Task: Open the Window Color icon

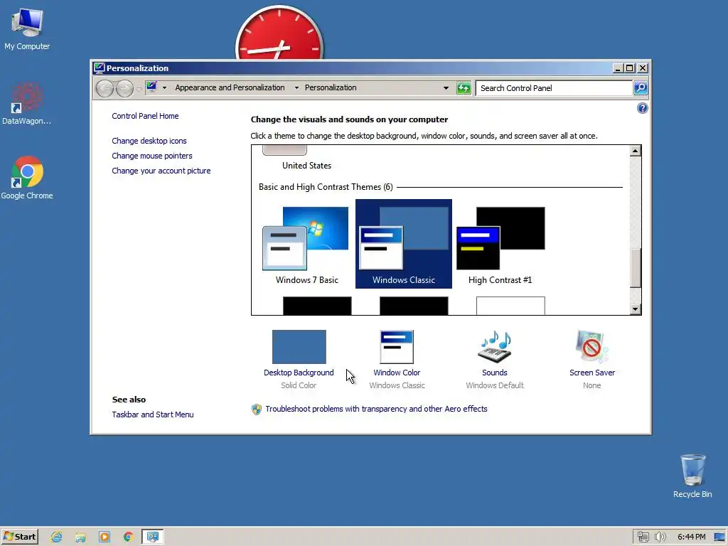Action: pos(397,347)
